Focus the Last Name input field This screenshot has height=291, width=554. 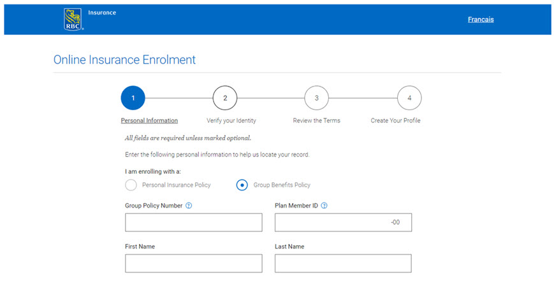(x=343, y=263)
